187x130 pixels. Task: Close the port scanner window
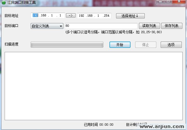179,1
